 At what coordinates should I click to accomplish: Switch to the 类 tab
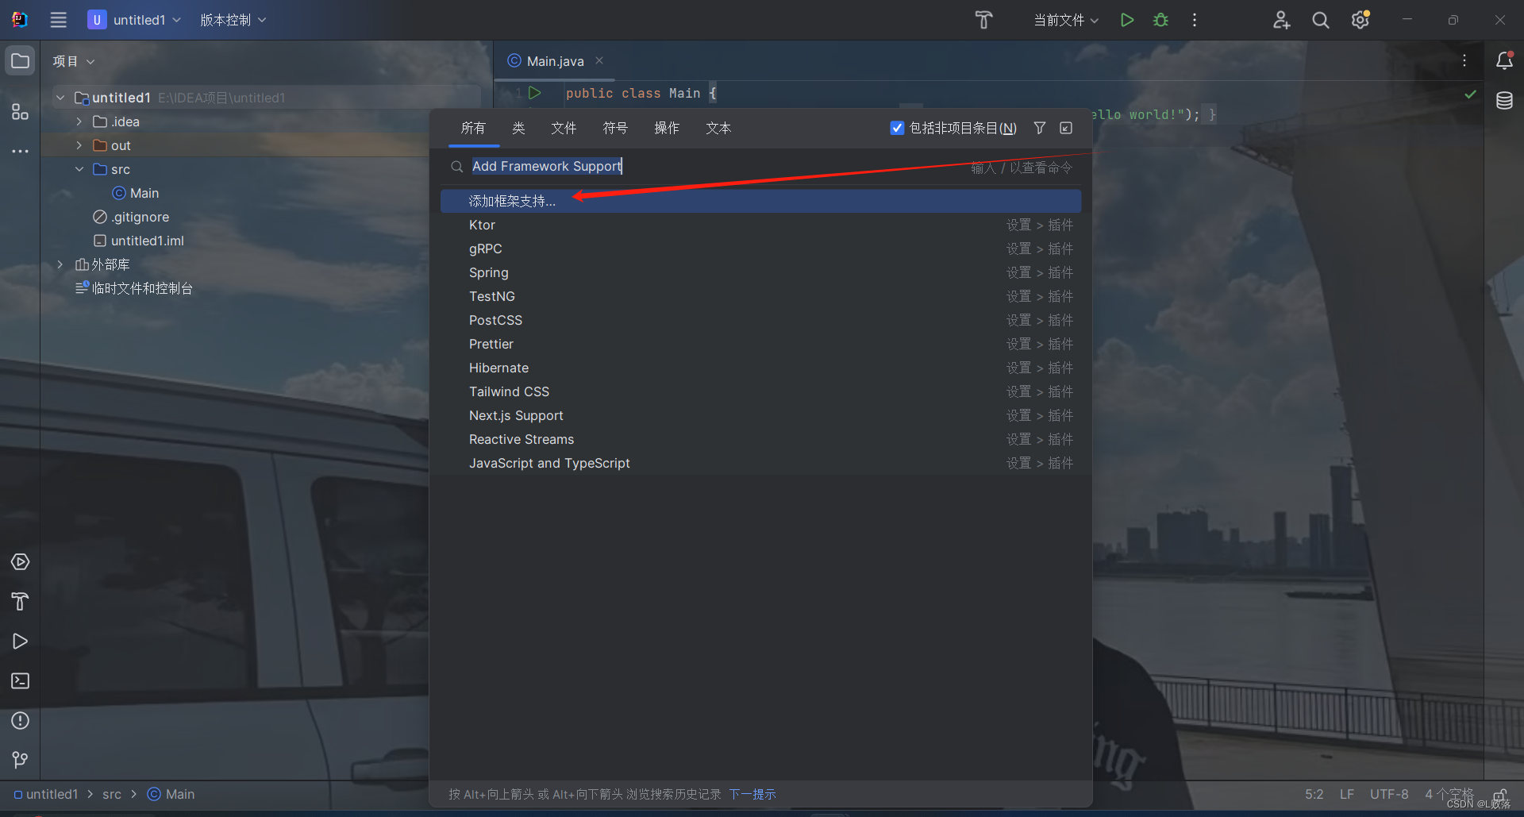[x=518, y=128]
